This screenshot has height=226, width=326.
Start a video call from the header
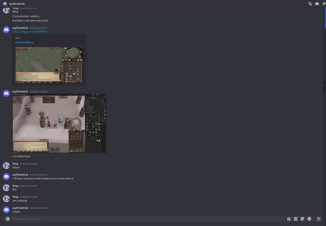(317, 4)
